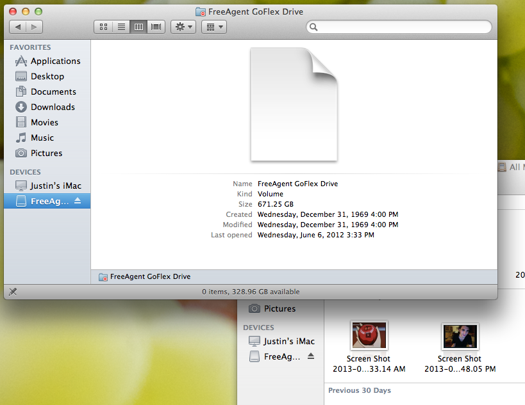Switch to Cover Flow view
This screenshot has width=525, height=405.
[x=156, y=27]
